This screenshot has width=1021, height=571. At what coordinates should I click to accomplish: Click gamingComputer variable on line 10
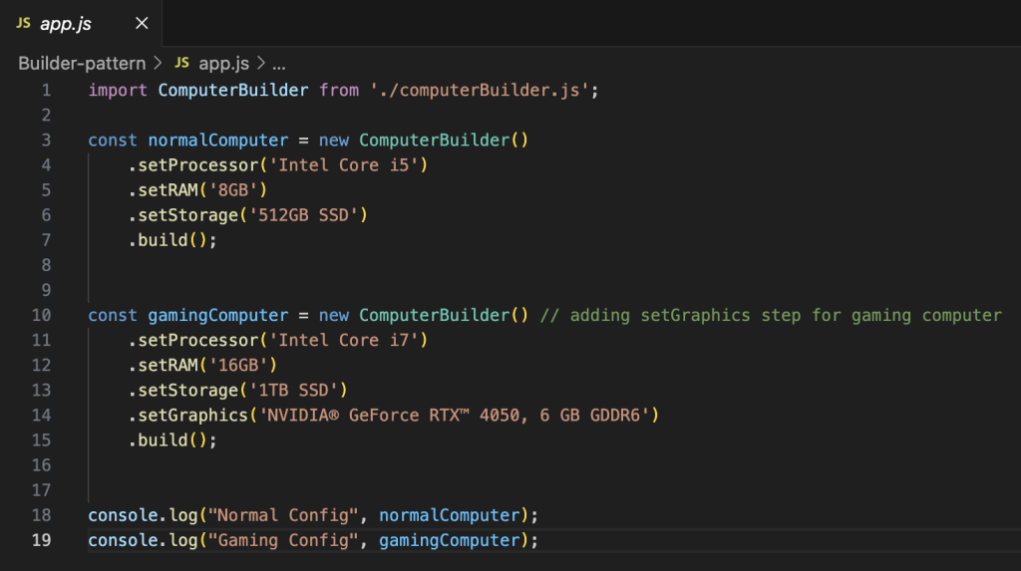(218, 315)
